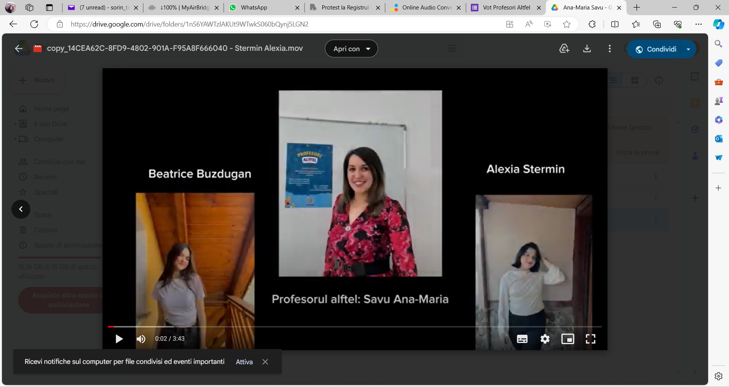Play the video
The height and width of the screenshot is (387, 729).
pyautogui.click(x=119, y=339)
